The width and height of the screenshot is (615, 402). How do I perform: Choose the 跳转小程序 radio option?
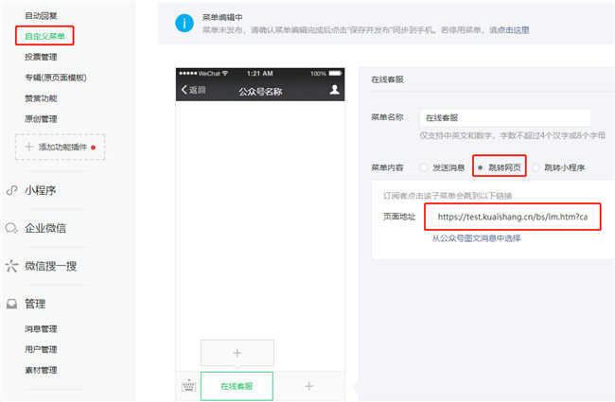(536, 167)
